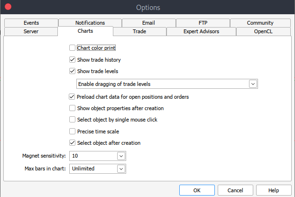Enable Chart color print checkbox
Viewport: 295px width, 197px height.
coord(72,48)
